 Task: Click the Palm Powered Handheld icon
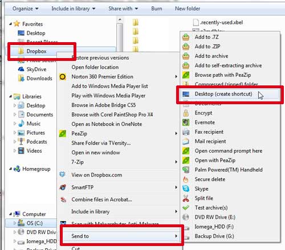point(186,170)
